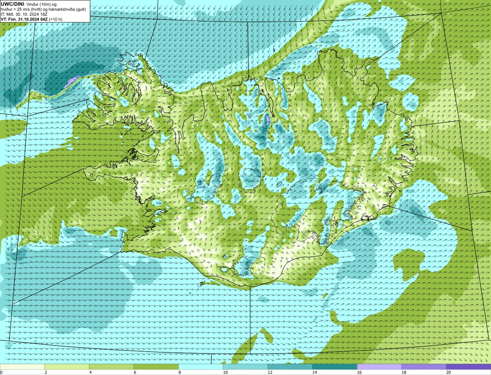This screenshot has width=491, height=375.
Task: Click the "12" scale label
Action: (x=270, y=372)
